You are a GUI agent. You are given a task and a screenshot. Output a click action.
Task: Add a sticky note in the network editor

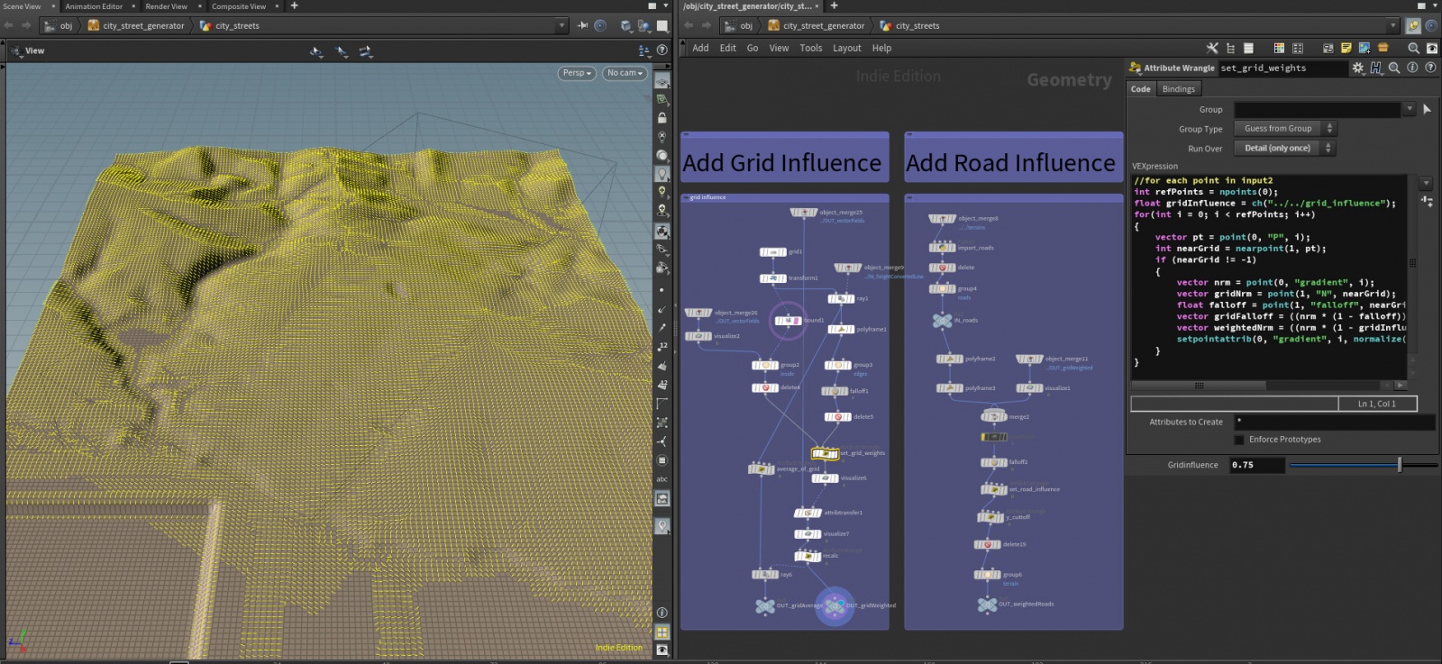coord(1346,48)
